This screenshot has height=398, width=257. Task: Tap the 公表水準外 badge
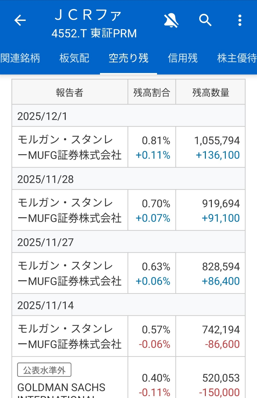click(44, 370)
